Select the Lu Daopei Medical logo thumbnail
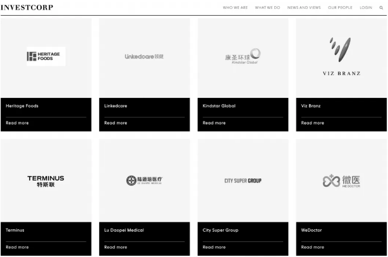The width and height of the screenshot is (388, 257). pyautogui.click(x=144, y=181)
